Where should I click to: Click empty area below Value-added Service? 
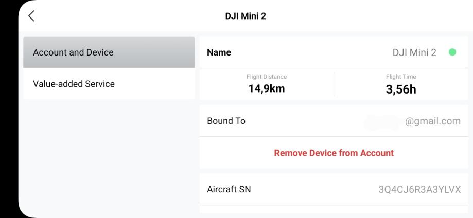(x=109, y=154)
